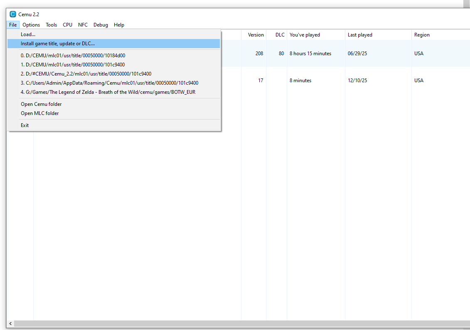Select Install game title, update or DLC
Image resolution: width=470 pixels, height=330 pixels.
(58, 44)
